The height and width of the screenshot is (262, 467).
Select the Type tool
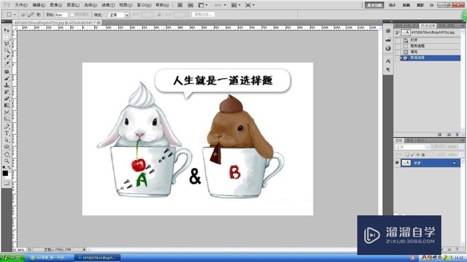point(7,133)
